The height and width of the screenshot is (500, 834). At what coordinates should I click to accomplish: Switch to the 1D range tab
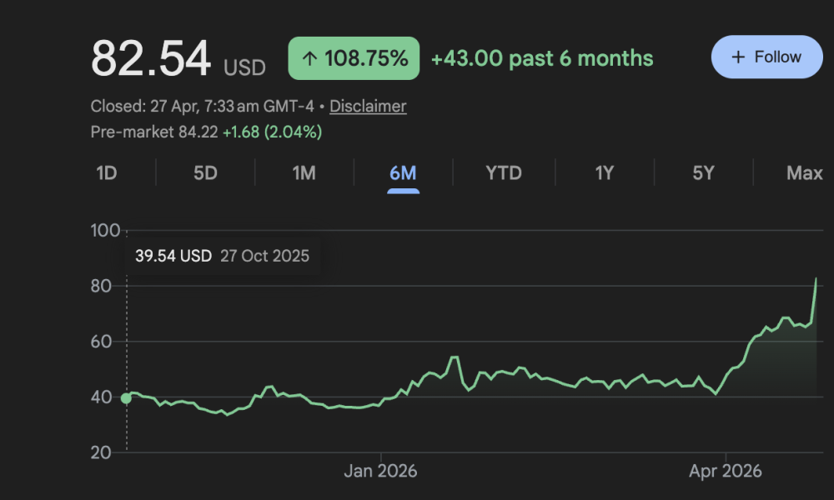[x=107, y=172]
